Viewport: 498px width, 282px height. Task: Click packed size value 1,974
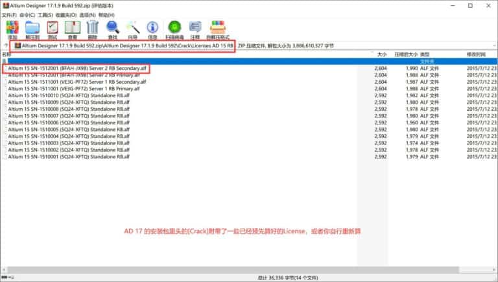412,143
